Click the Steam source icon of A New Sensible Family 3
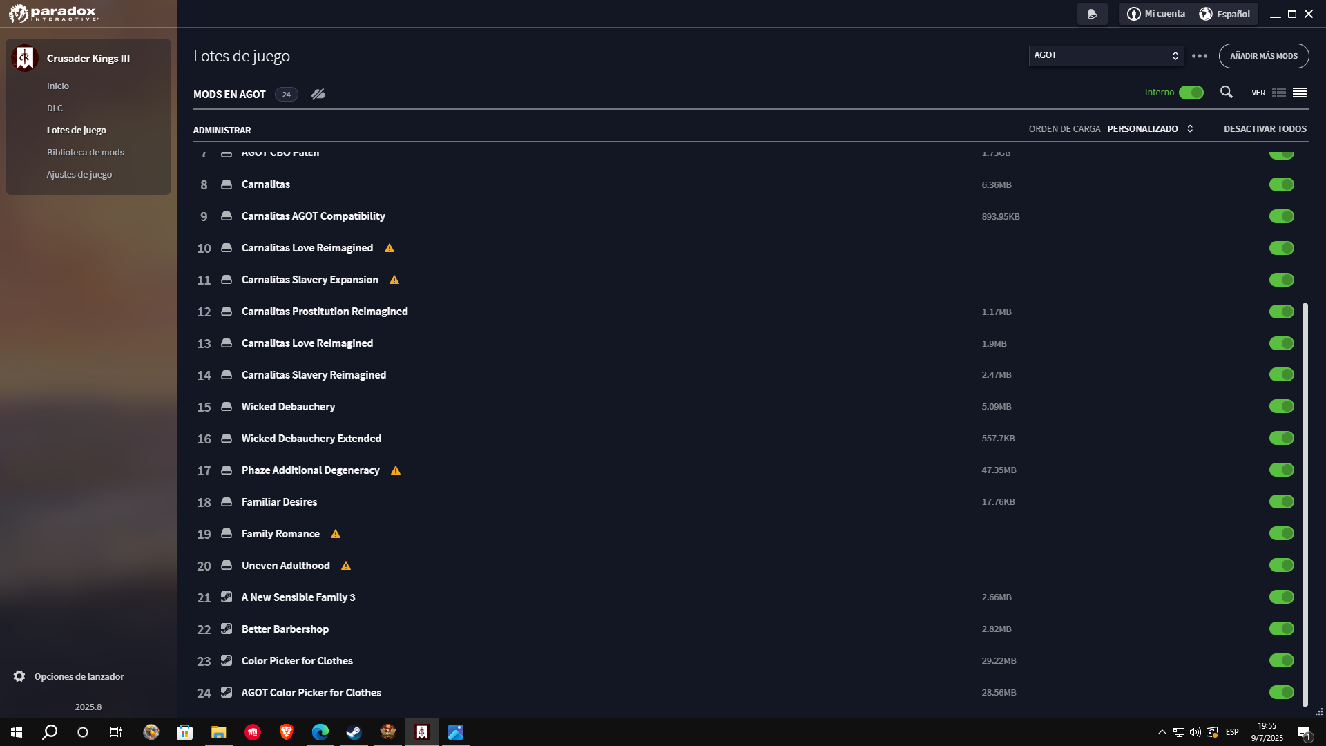The height and width of the screenshot is (746, 1326). click(227, 597)
